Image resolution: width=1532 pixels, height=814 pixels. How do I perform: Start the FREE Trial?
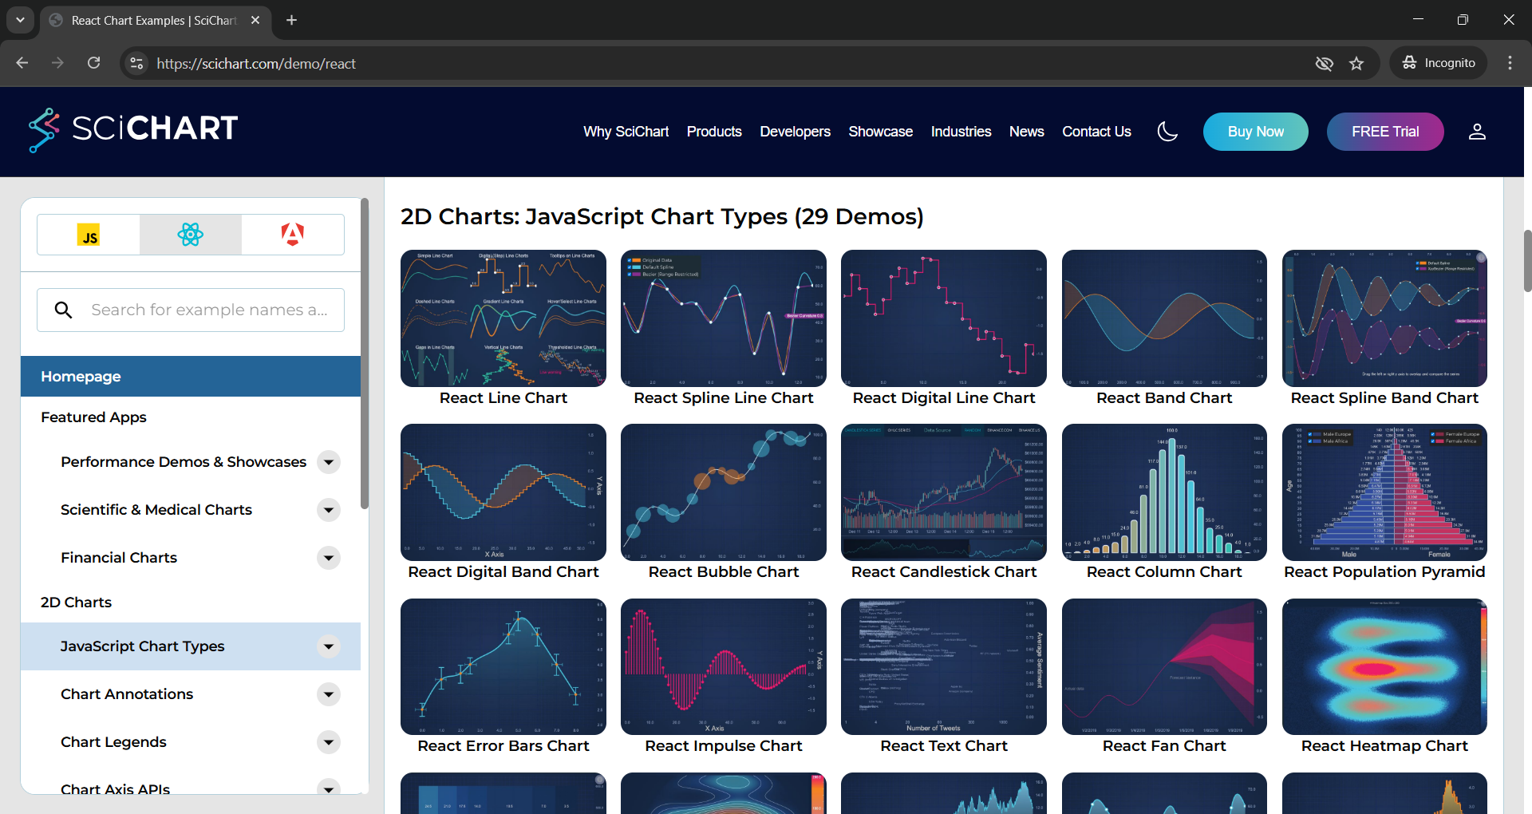1385,132
